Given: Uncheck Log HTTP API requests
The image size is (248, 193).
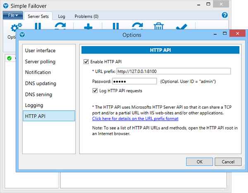Looking at the screenshot, I should pyautogui.click(x=95, y=91).
